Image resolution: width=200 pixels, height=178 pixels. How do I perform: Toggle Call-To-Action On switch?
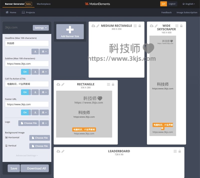tap(26, 92)
